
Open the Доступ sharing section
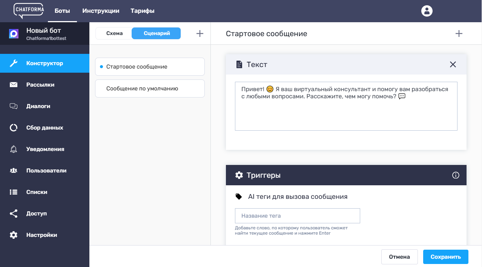37,214
